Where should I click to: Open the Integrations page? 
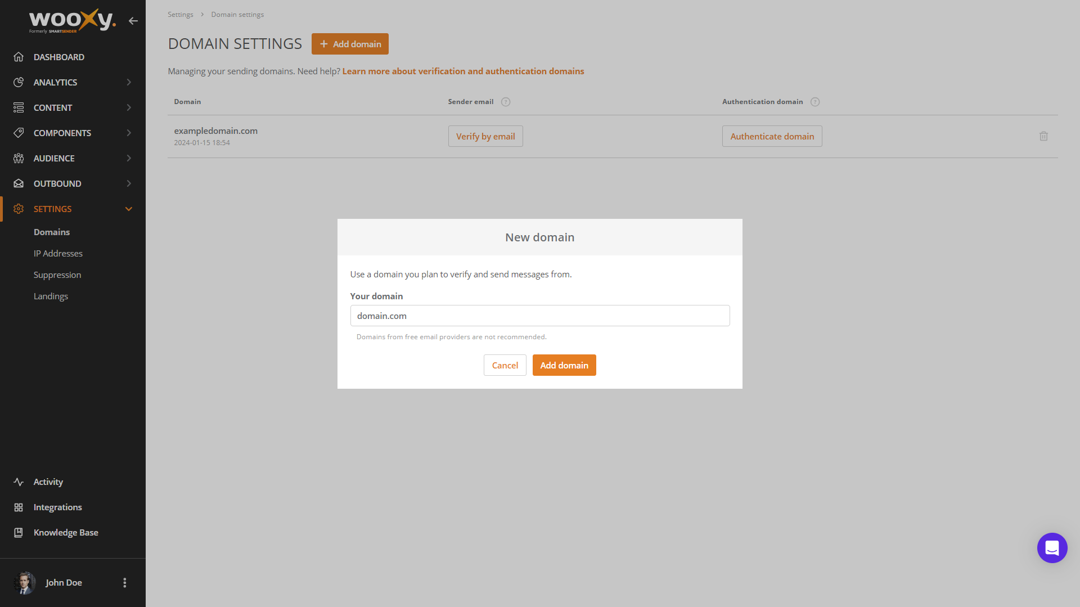point(58,507)
